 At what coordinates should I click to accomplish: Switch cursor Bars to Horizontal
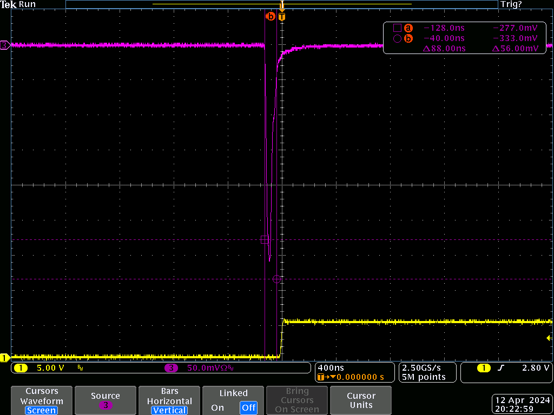pyautogui.click(x=169, y=401)
